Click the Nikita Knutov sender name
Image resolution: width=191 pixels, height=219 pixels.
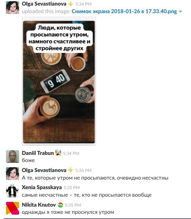[x=39, y=205]
